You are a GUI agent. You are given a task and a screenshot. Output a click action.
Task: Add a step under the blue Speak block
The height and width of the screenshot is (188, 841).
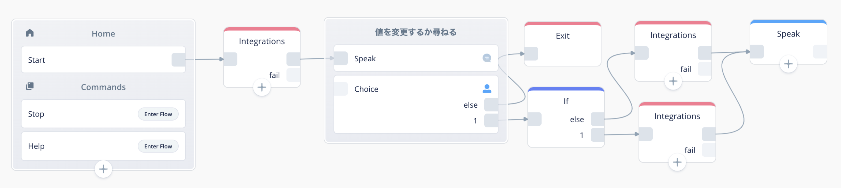coord(788,64)
